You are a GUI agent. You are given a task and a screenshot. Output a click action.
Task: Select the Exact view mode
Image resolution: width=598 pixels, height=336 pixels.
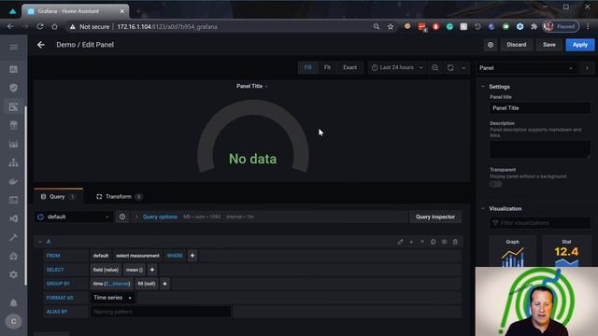point(349,68)
